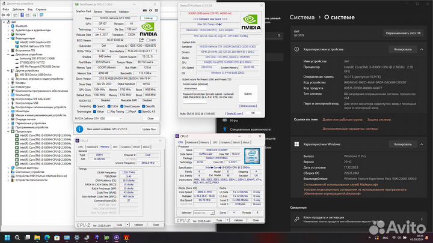Toggle the Vulkan checkbox
The height and width of the screenshot is (243, 433).
[94, 112]
